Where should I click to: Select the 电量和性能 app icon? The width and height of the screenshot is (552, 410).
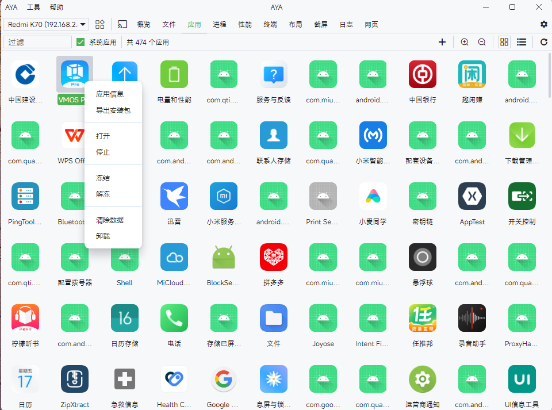pos(174,74)
